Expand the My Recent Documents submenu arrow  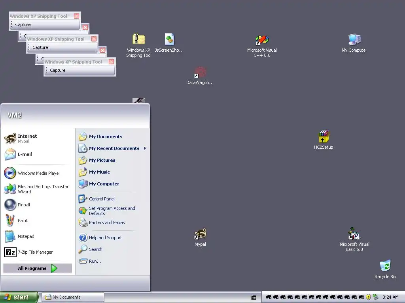click(145, 148)
